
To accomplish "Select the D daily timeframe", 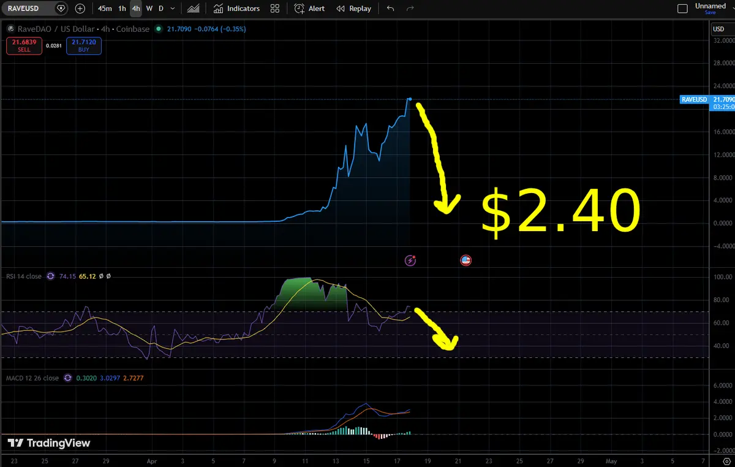I will coord(161,9).
